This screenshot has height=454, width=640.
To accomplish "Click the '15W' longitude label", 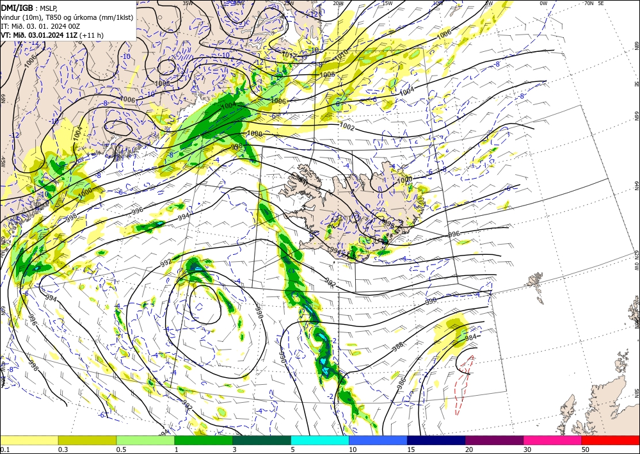I will pyautogui.click(x=387, y=3).
